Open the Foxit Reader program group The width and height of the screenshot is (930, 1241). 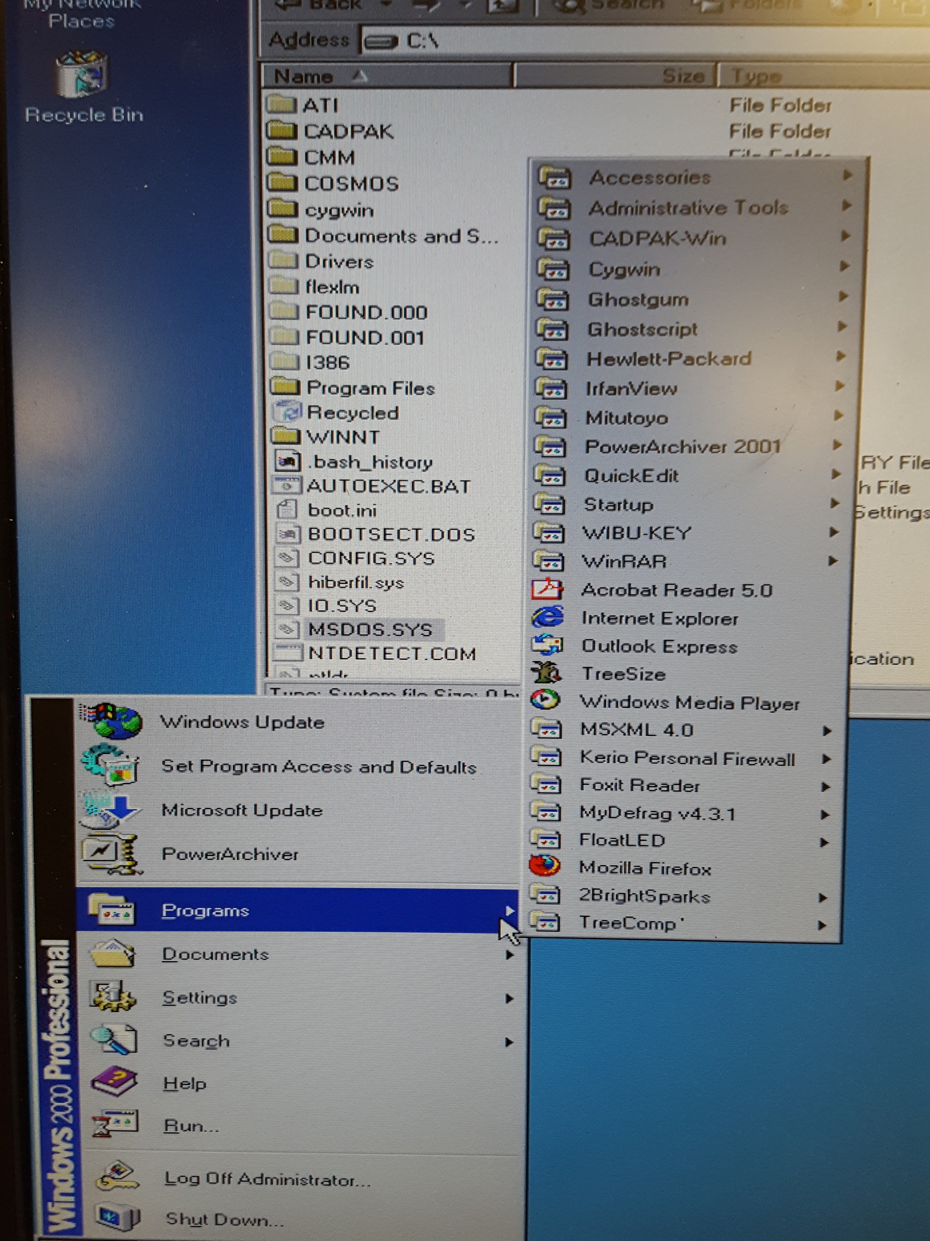685,785
